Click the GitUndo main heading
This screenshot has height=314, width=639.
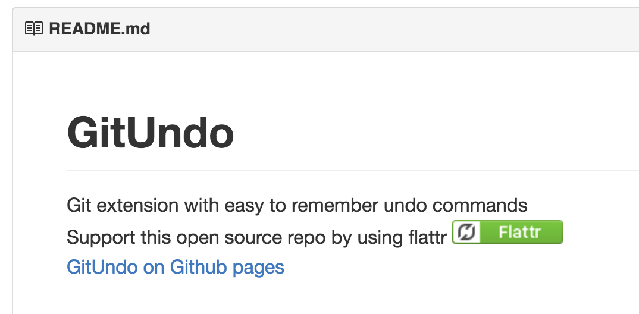151,133
